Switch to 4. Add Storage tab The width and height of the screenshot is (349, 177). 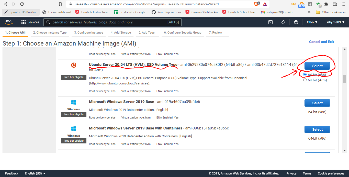click(x=121, y=33)
